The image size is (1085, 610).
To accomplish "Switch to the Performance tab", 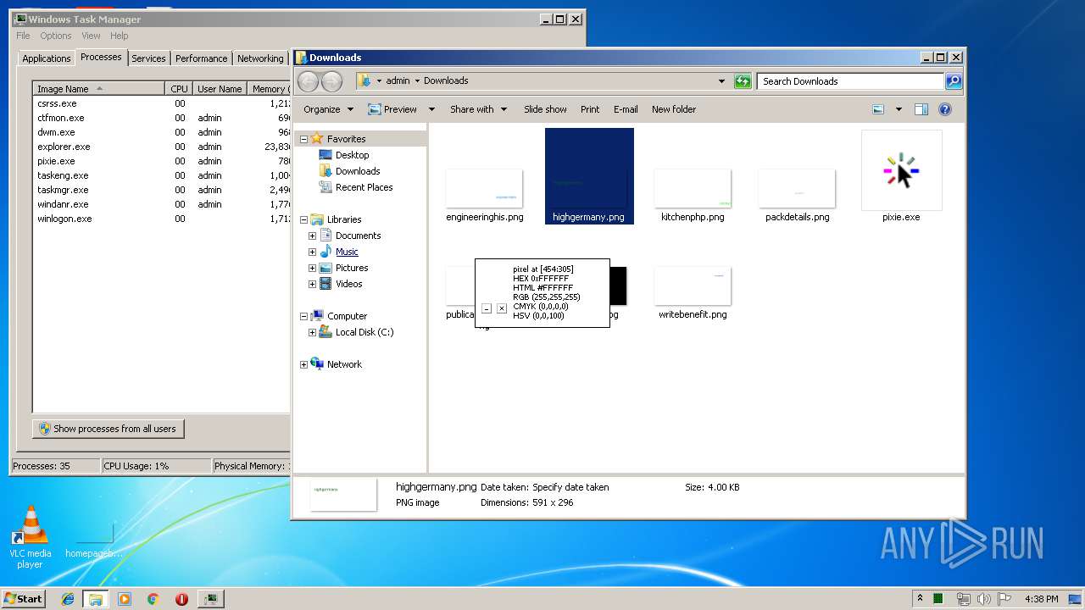I will pos(201,58).
